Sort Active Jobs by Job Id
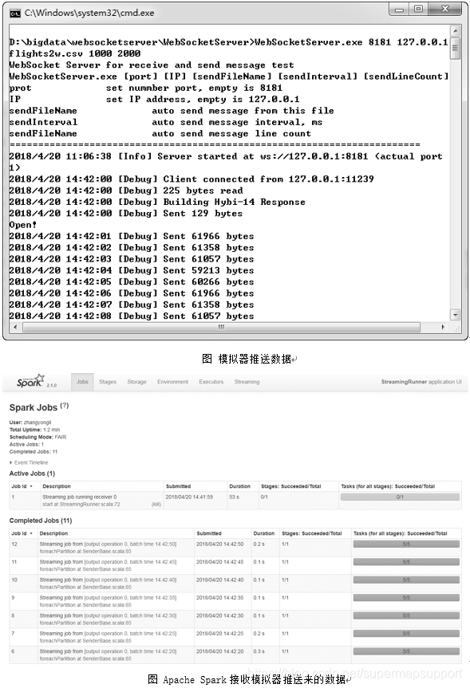Image resolution: width=470 pixels, height=688 pixels. pos(22,486)
